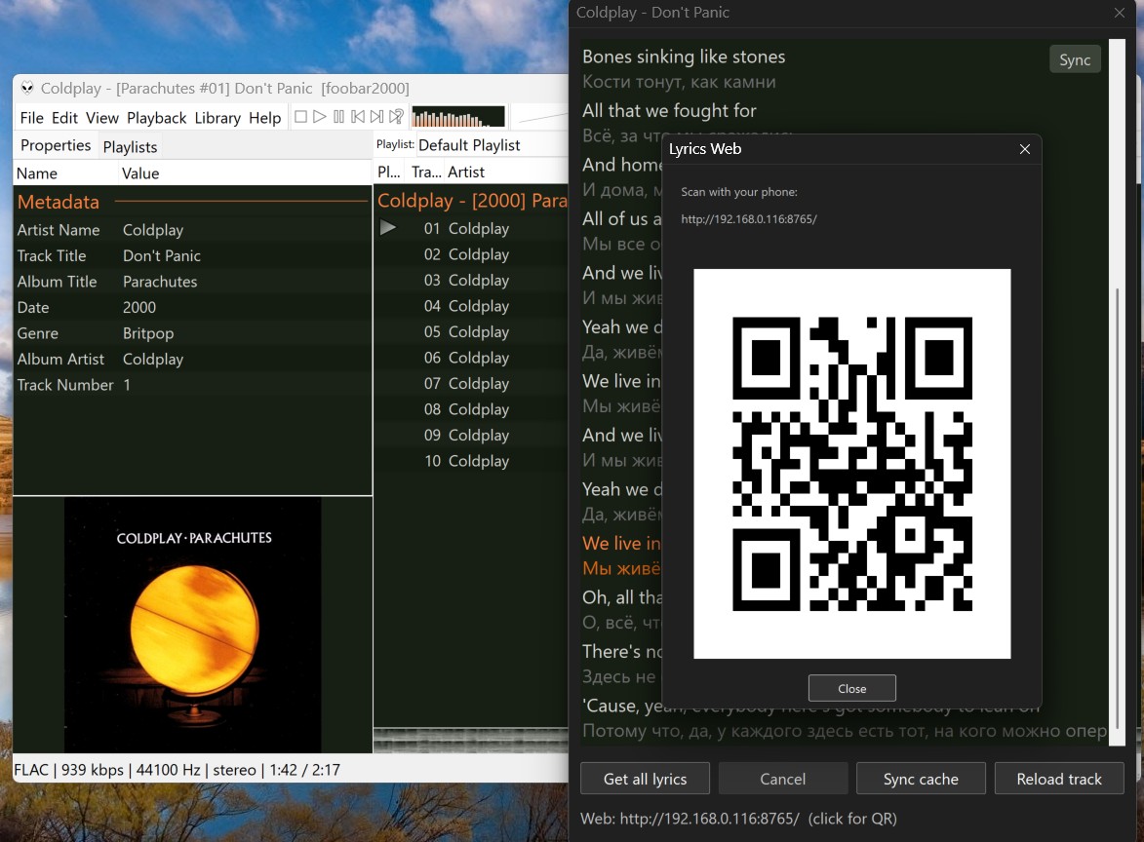Open the View menu

[x=102, y=118]
